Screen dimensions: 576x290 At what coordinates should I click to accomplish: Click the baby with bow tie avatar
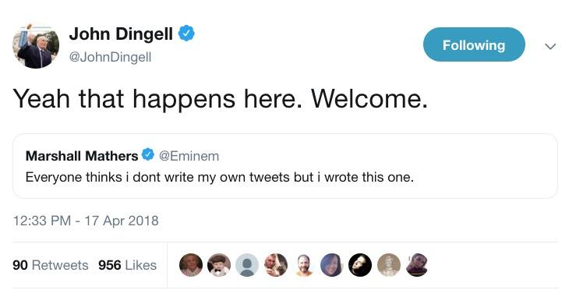point(219,265)
